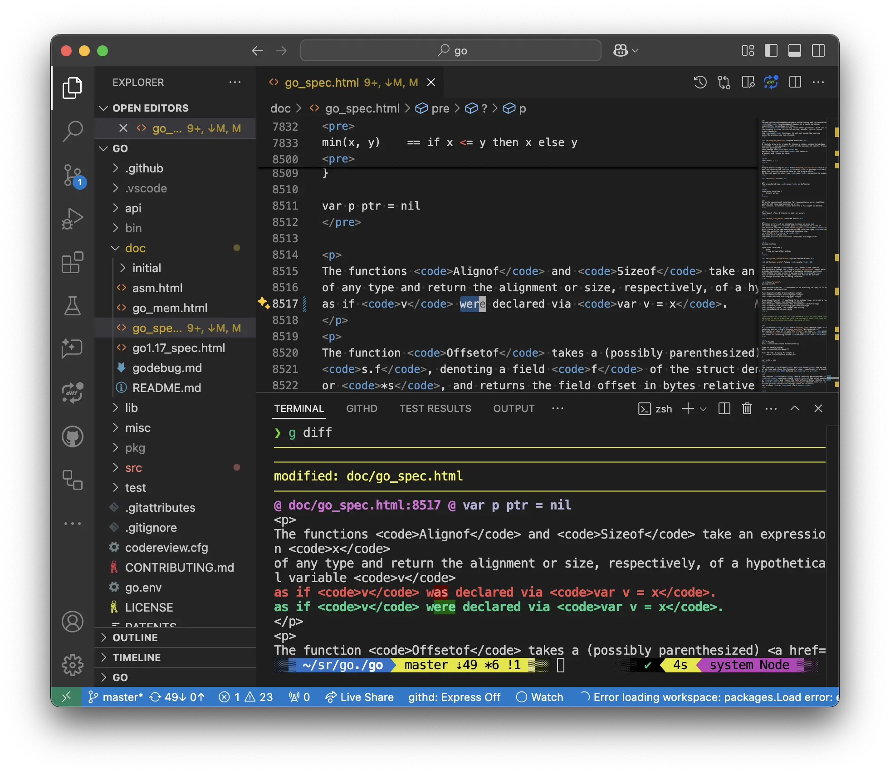Open the timeline history icon in editor toolbar

point(700,82)
